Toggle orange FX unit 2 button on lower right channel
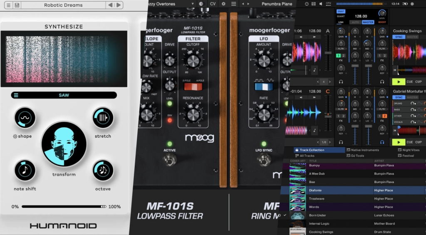426x235 pixels. click(384, 116)
